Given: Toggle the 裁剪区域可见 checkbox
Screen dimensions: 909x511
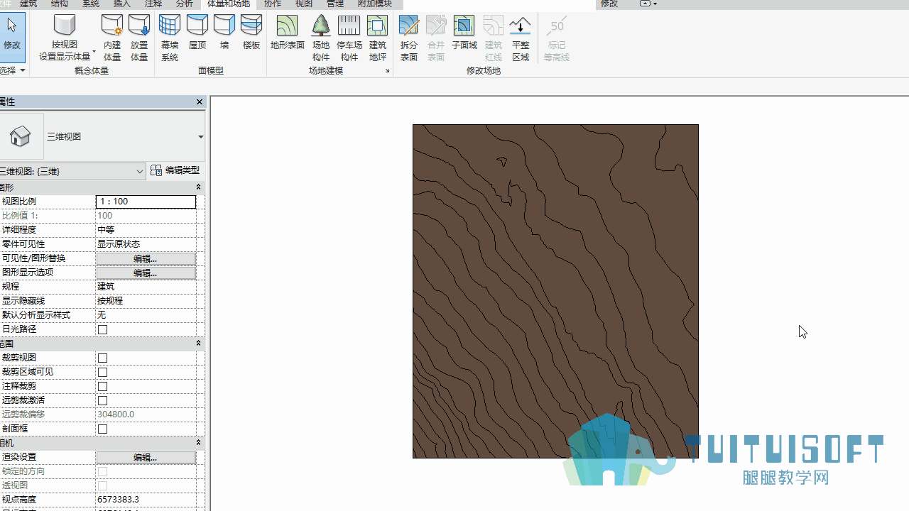Looking at the screenshot, I should pyautogui.click(x=103, y=372).
